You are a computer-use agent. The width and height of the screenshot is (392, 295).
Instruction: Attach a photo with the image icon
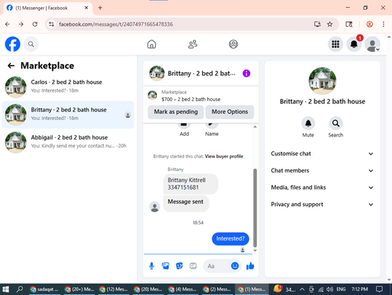[165, 266]
